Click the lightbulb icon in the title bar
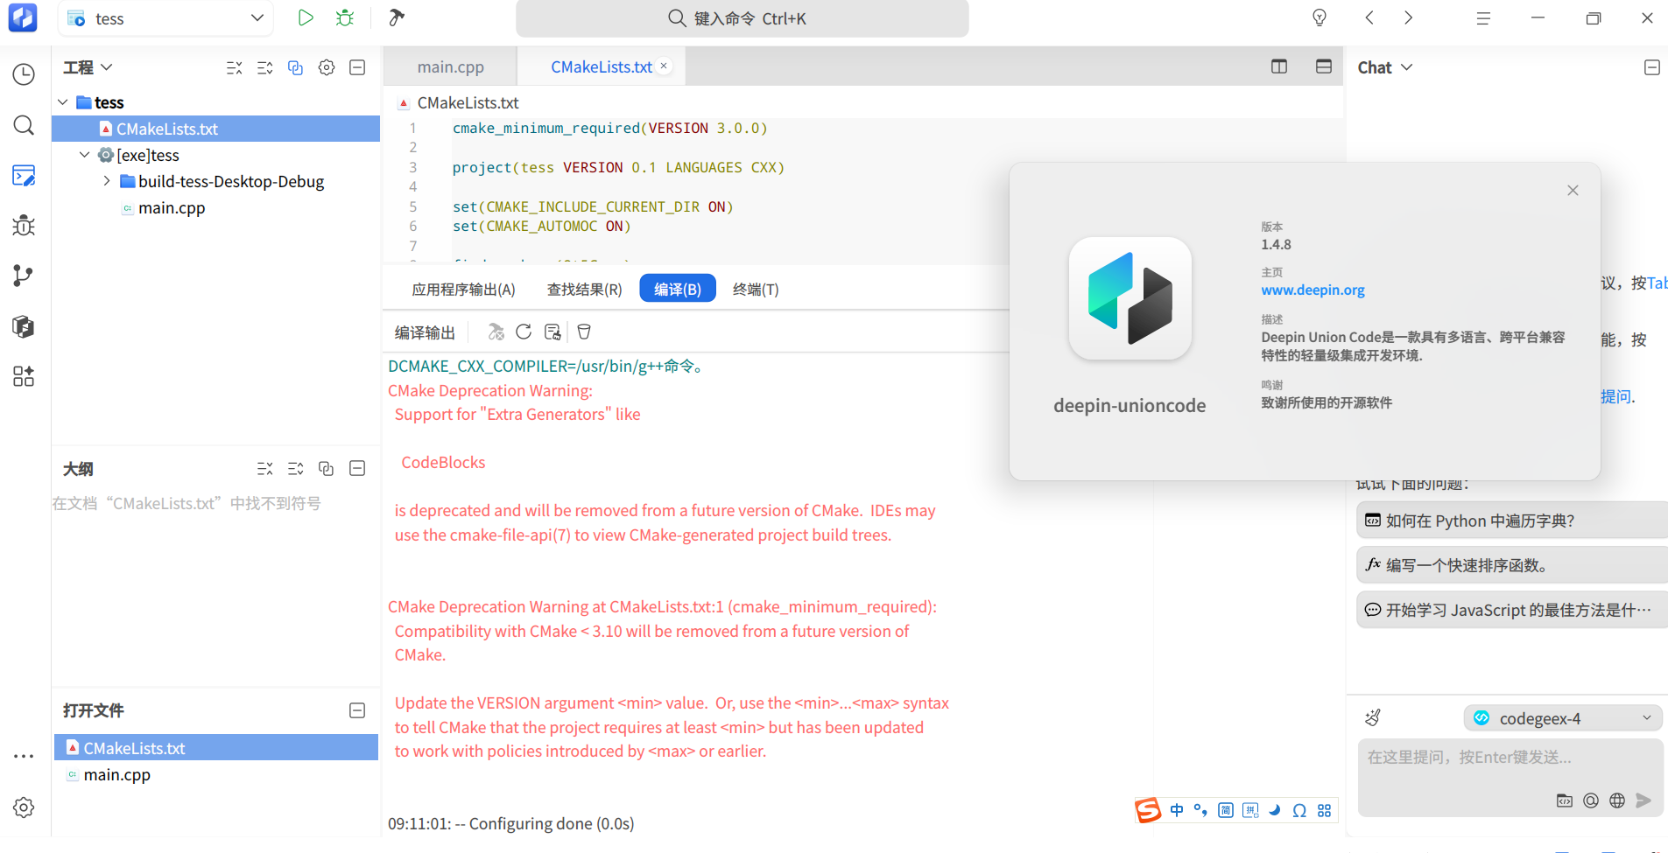This screenshot has height=853, width=1668. point(1320,18)
